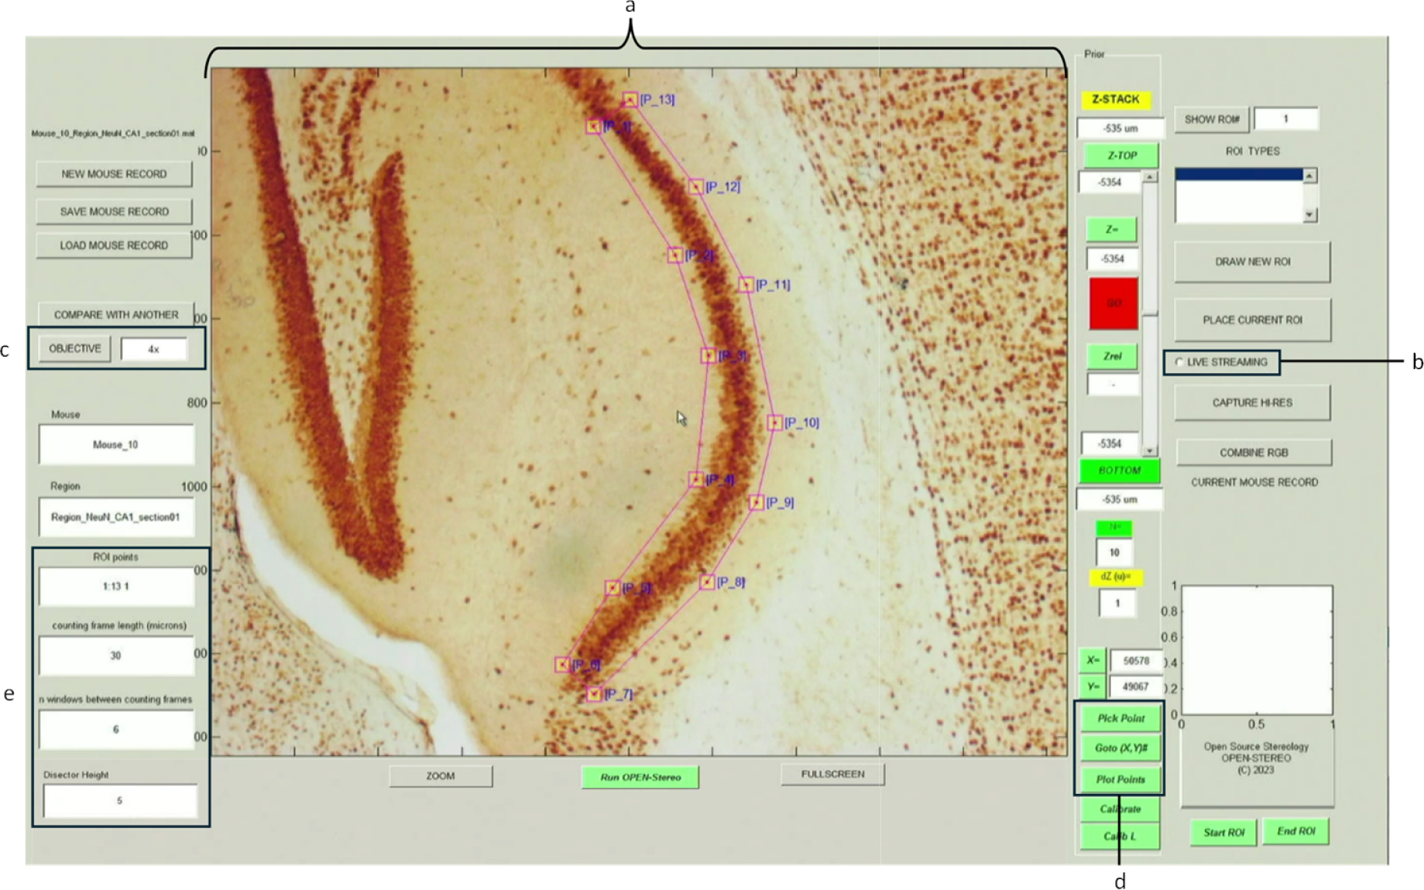The width and height of the screenshot is (1424, 890).
Task: Switch to FULLSCREEN view
Action: click(x=832, y=774)
